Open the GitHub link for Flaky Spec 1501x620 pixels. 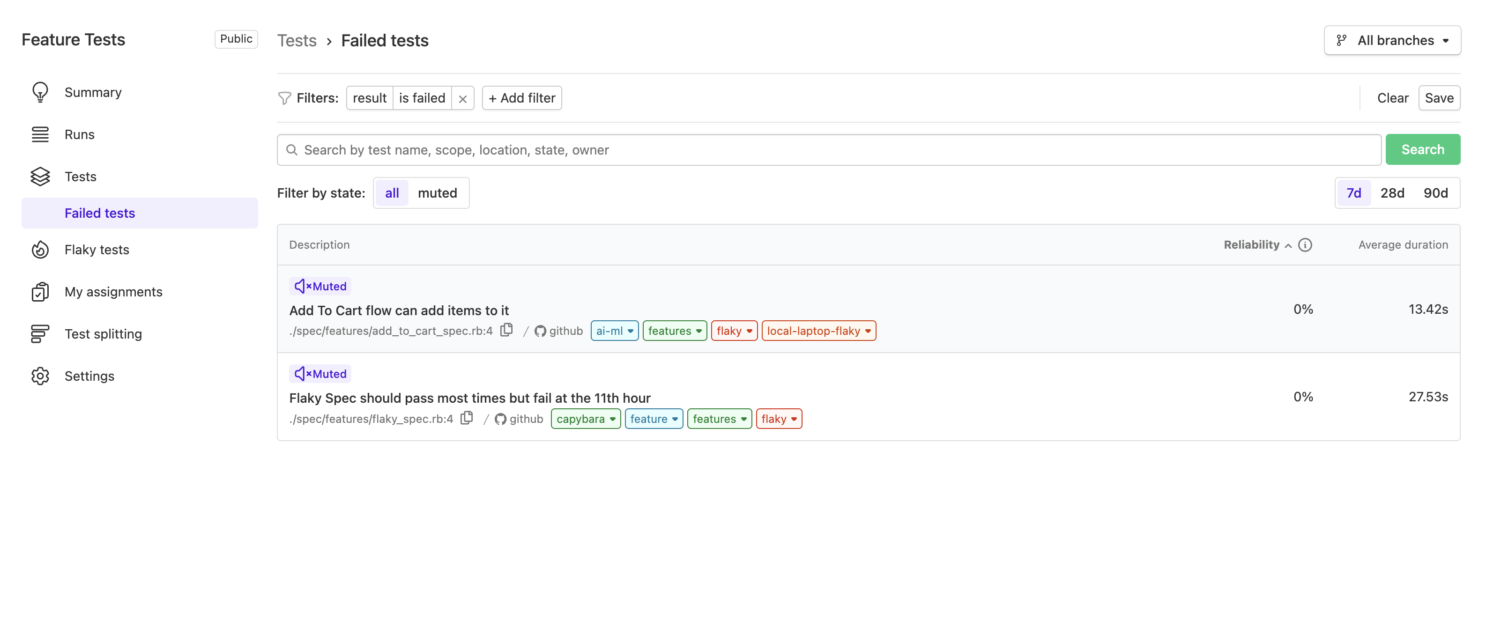click(x=519, y=418)
